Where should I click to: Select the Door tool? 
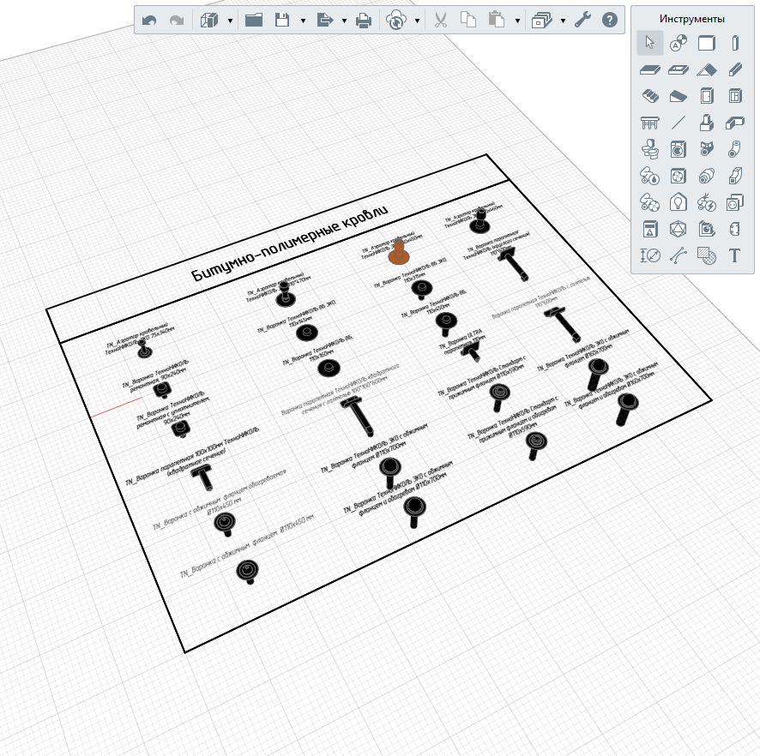pos(707,96)
